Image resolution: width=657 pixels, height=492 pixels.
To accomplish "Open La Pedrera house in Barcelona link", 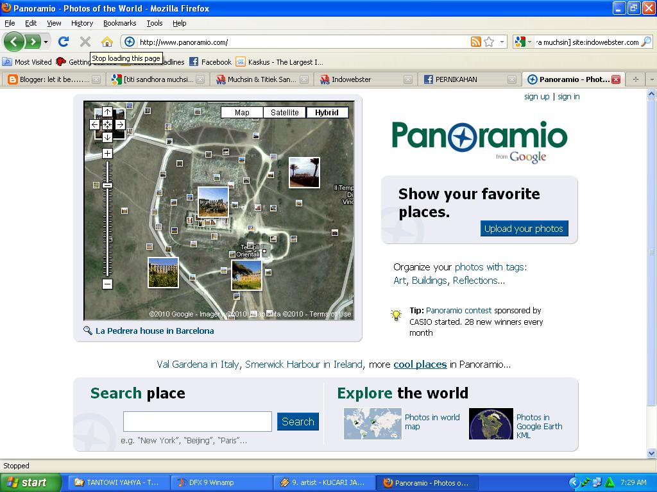I will [155, 331].
